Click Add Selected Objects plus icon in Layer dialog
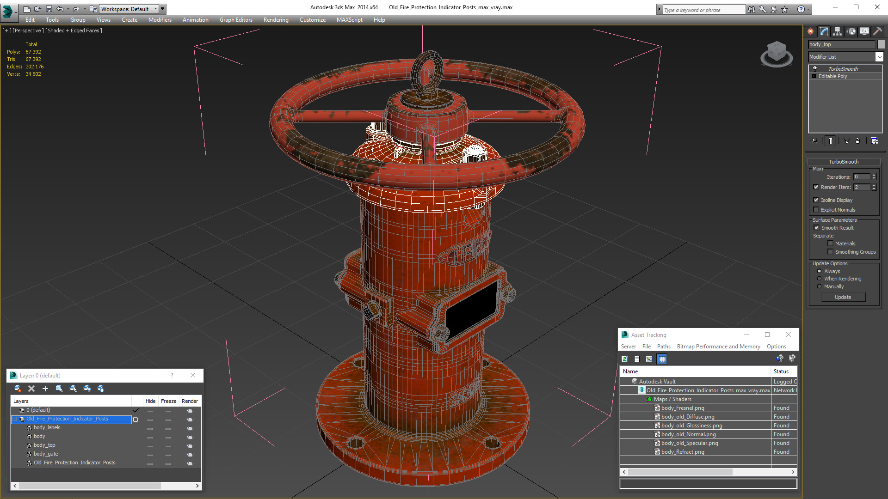Viewport: 888px width, 499px height. click(x=45, y=389)
